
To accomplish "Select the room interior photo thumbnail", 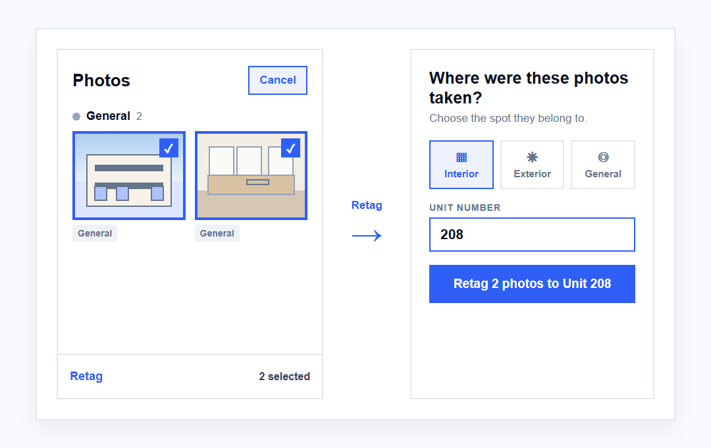I will 251,176.
